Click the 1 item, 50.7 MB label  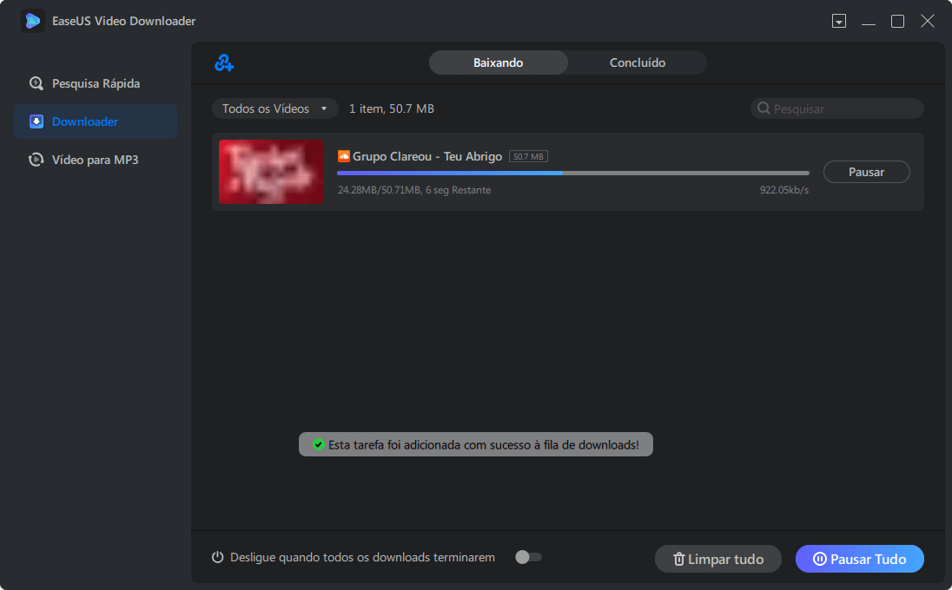(392, 108)
